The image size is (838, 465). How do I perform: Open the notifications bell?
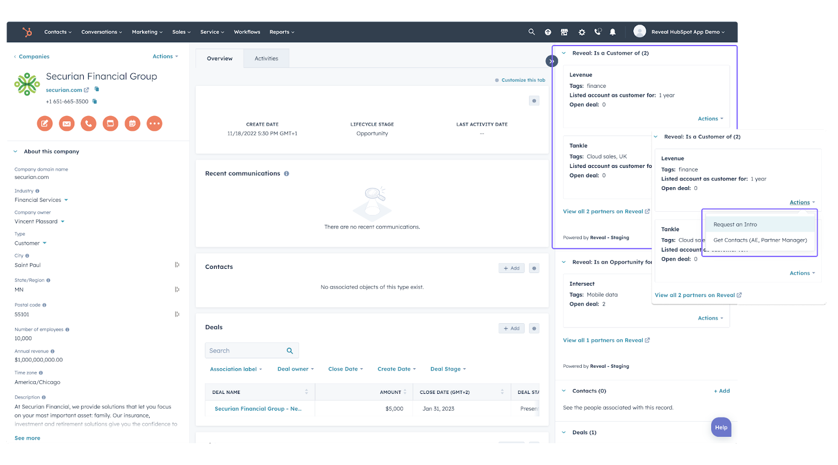click(x=613, y=32)
